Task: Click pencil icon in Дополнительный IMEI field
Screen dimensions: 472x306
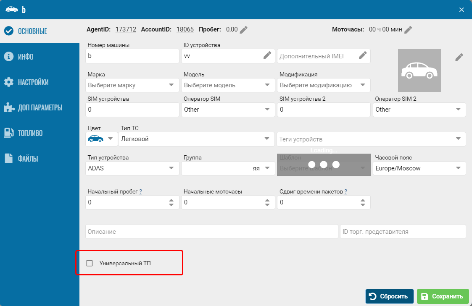Action: click(x=363, y=55)
